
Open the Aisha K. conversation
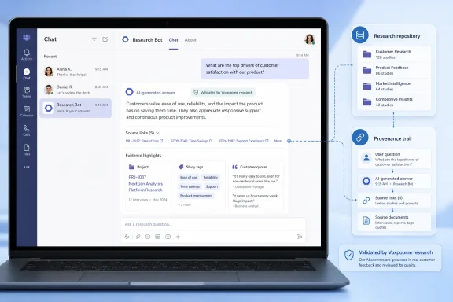click(x=75, y=72)
